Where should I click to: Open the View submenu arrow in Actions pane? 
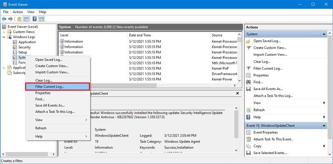[x=324, y=103]
